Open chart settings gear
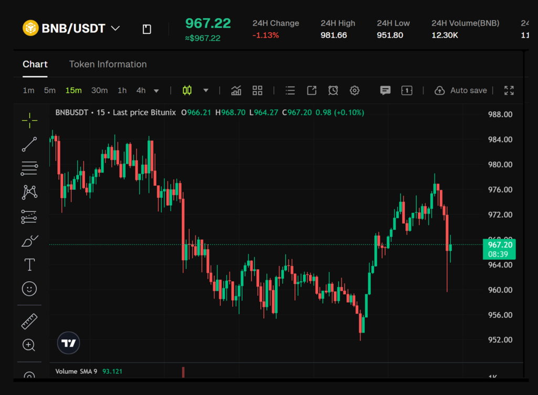 click(x=355, y=90)
